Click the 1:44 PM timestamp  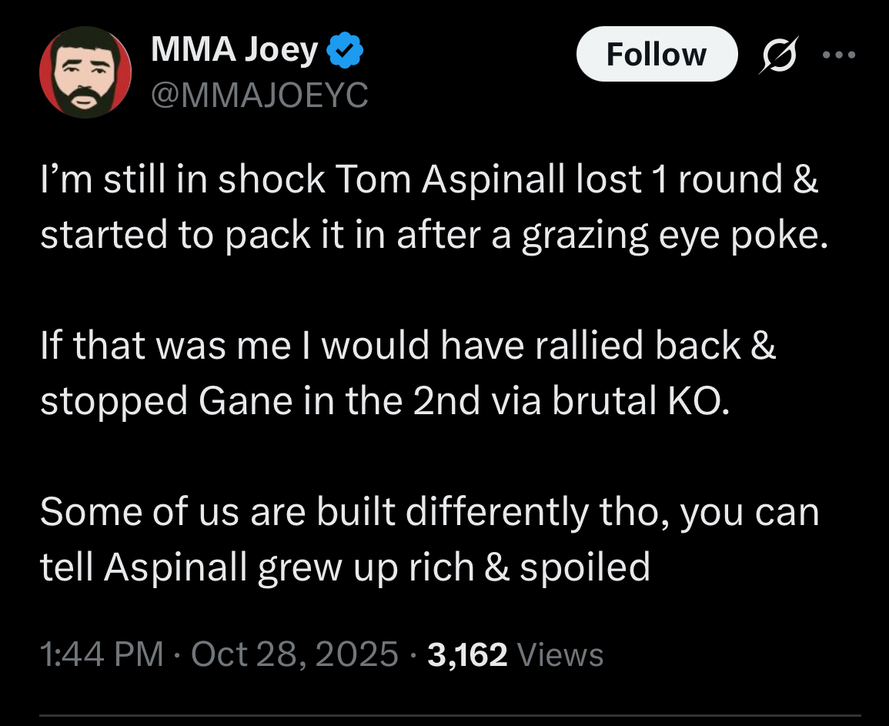click(x=102, y=654)
